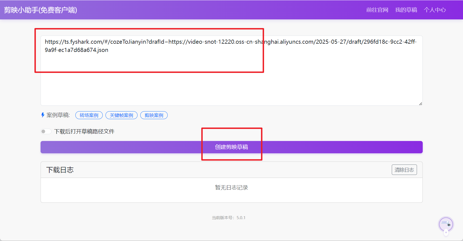The width and height of the screenshot is (463, 241).
Task: Click the 当前版本号: 5.0.1 text
Action: click(229, 218)
